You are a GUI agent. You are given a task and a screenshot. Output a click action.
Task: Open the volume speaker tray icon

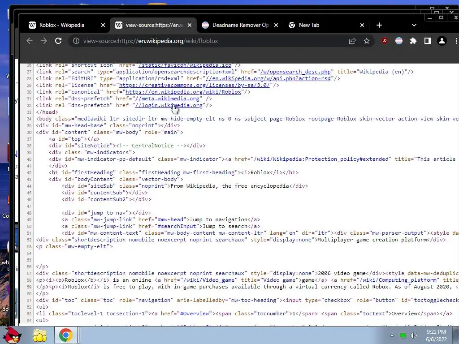pos(414,335)
